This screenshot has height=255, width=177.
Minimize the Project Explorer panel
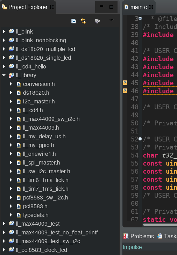(101, 7)
